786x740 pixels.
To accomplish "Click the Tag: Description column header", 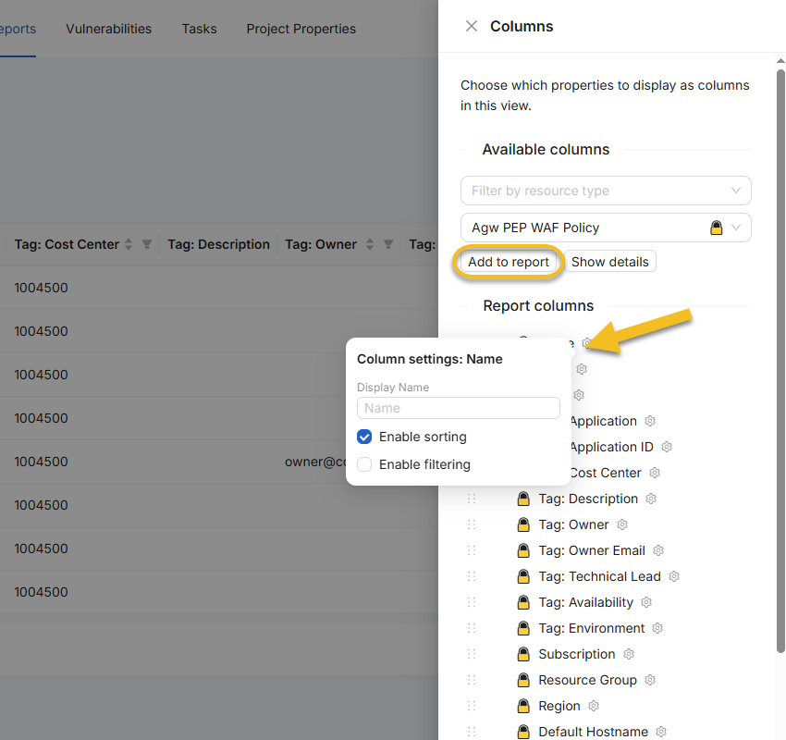I will pyautogui.click(x=218, y=244).
